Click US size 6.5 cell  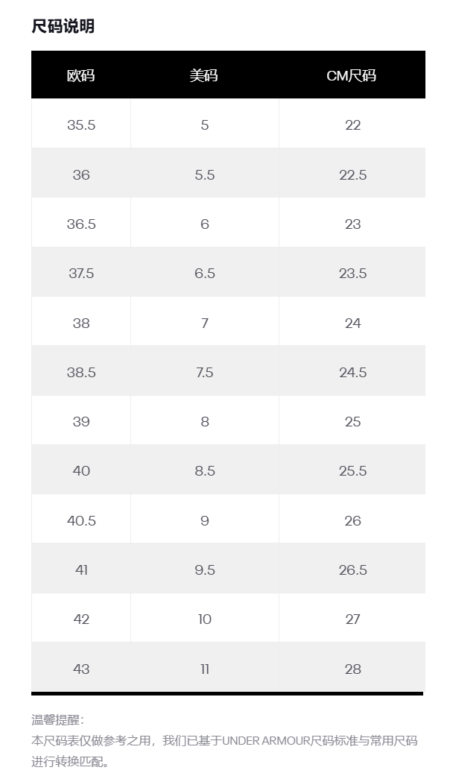[204, 274]
